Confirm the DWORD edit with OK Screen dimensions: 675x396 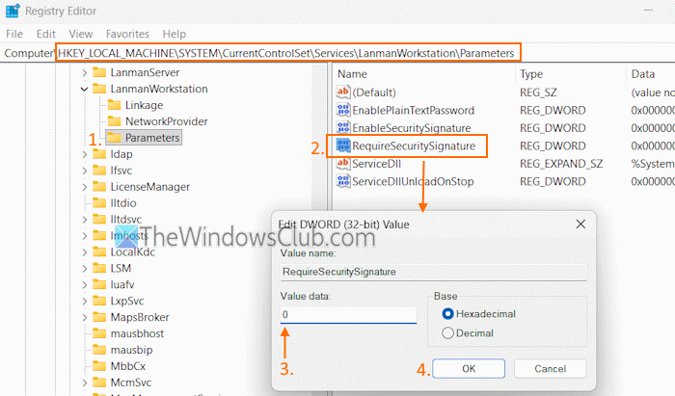pyautogui.click(x=469, y=368)
